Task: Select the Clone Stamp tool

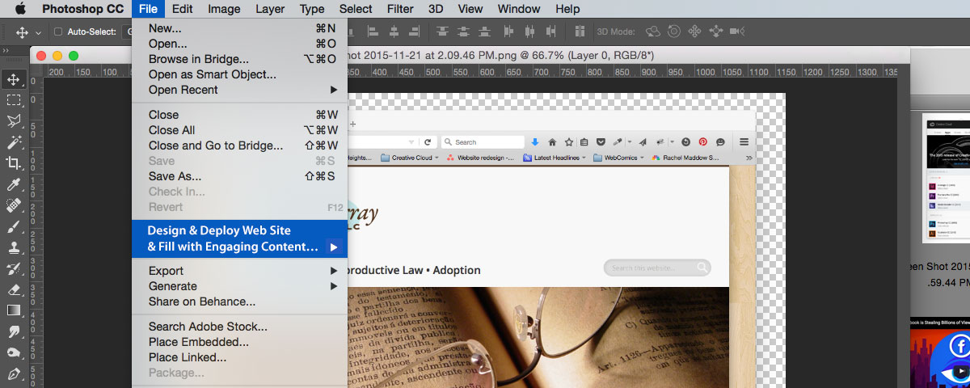Action: pyautogui.click(x=14, y=247)
